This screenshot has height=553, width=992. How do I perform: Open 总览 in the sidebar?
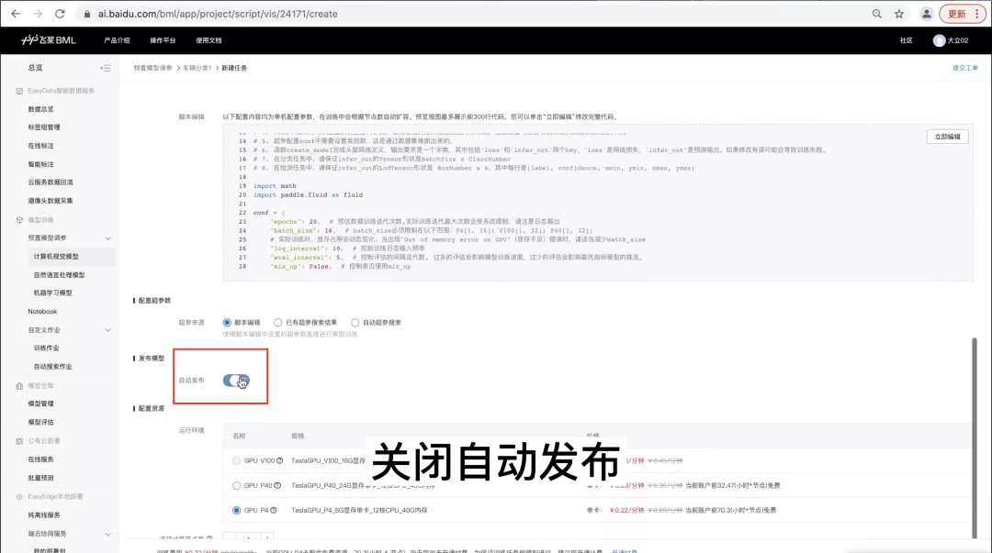point(36,68)
